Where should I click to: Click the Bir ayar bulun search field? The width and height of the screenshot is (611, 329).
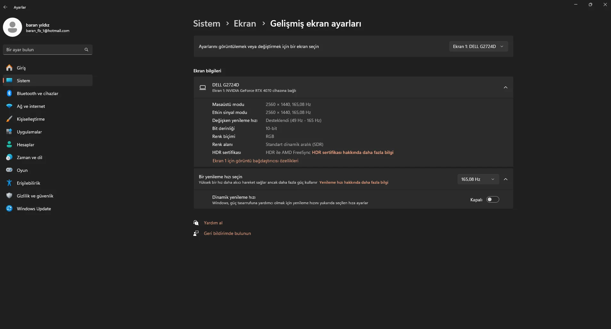[48, 50]
